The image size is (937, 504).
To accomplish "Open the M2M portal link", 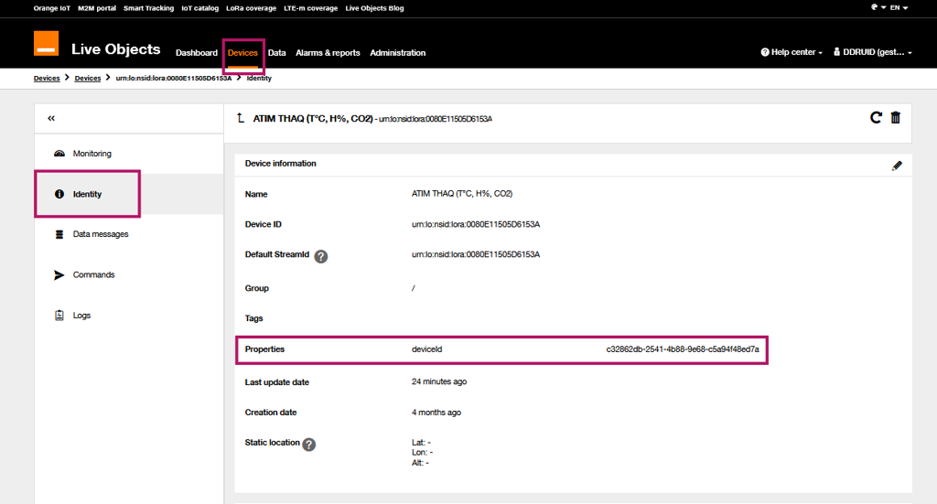I will tap(97, 8).
